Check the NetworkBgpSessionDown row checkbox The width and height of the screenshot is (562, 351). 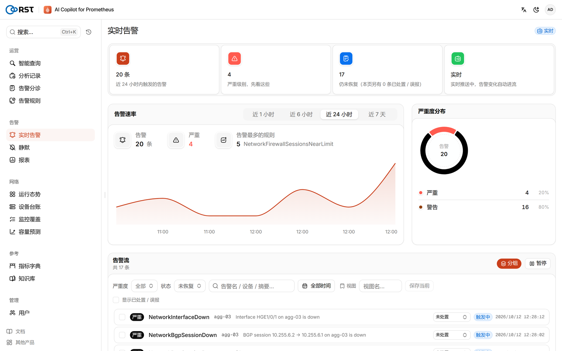[122, 335]
